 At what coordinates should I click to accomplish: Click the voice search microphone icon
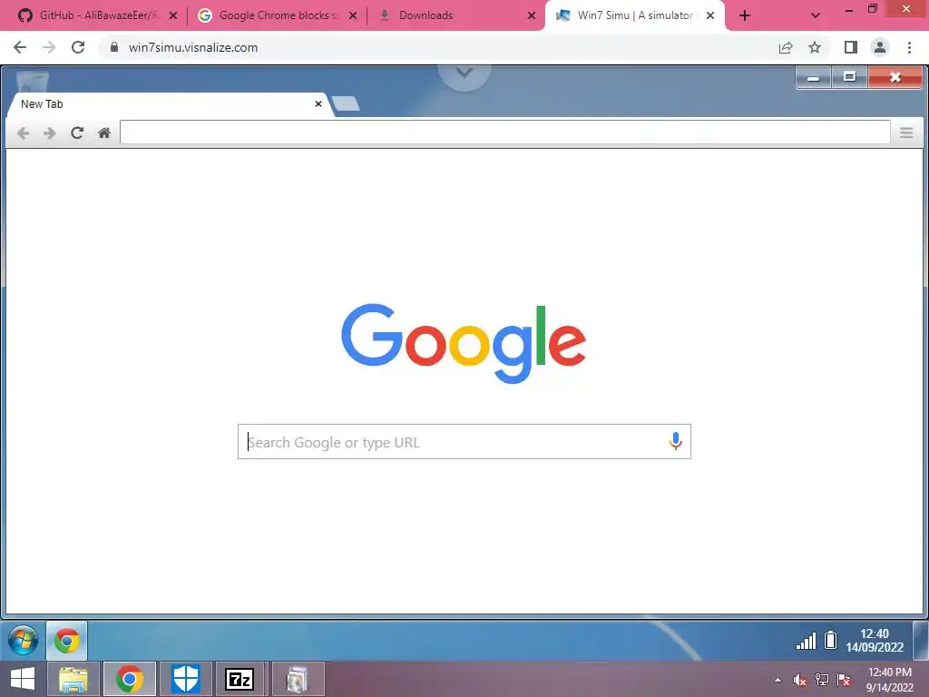click(675, 441)
